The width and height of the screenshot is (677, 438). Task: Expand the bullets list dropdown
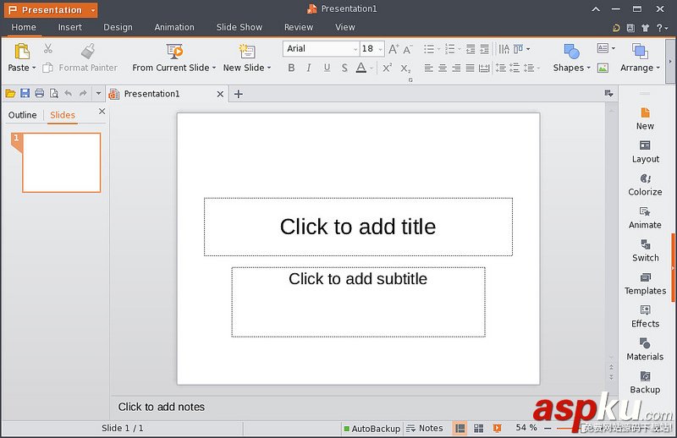coord(438,49)
